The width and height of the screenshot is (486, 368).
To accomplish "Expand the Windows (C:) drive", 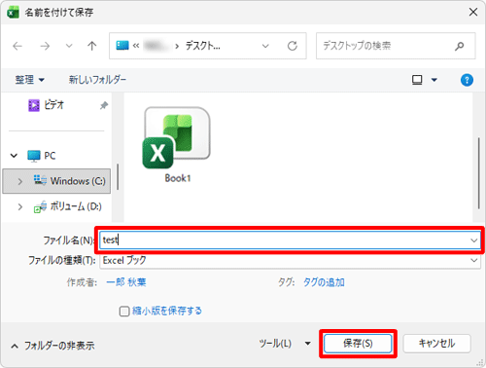I will coord(20,181).
